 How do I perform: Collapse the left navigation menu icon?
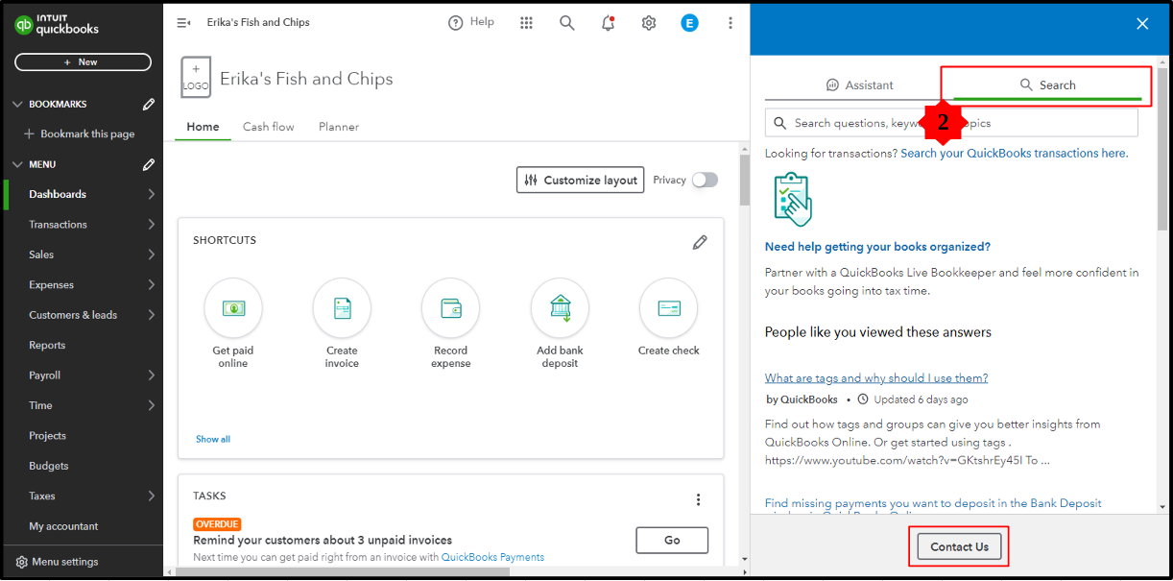pyautogui.click(x=183, y=23)
